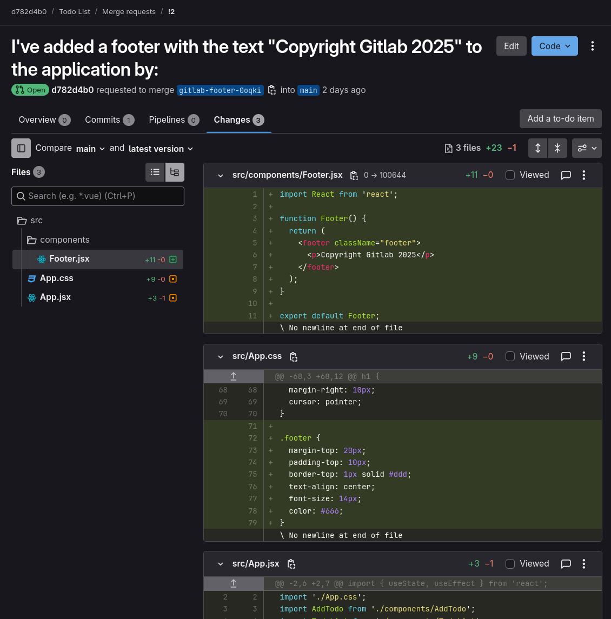Copy file path of src/App.css
This screenshot has width=611, height=619.
[x=294, y=356]
